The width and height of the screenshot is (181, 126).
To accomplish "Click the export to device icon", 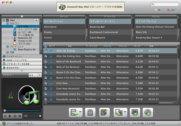I will click(x=119, y=112).
